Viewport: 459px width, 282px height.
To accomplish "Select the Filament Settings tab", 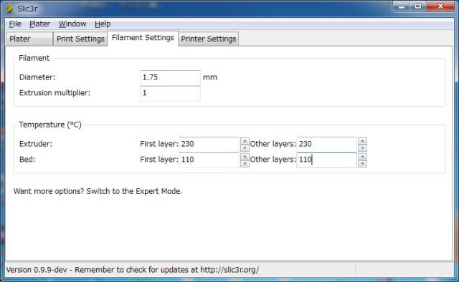I will click(x=143, y=38).
